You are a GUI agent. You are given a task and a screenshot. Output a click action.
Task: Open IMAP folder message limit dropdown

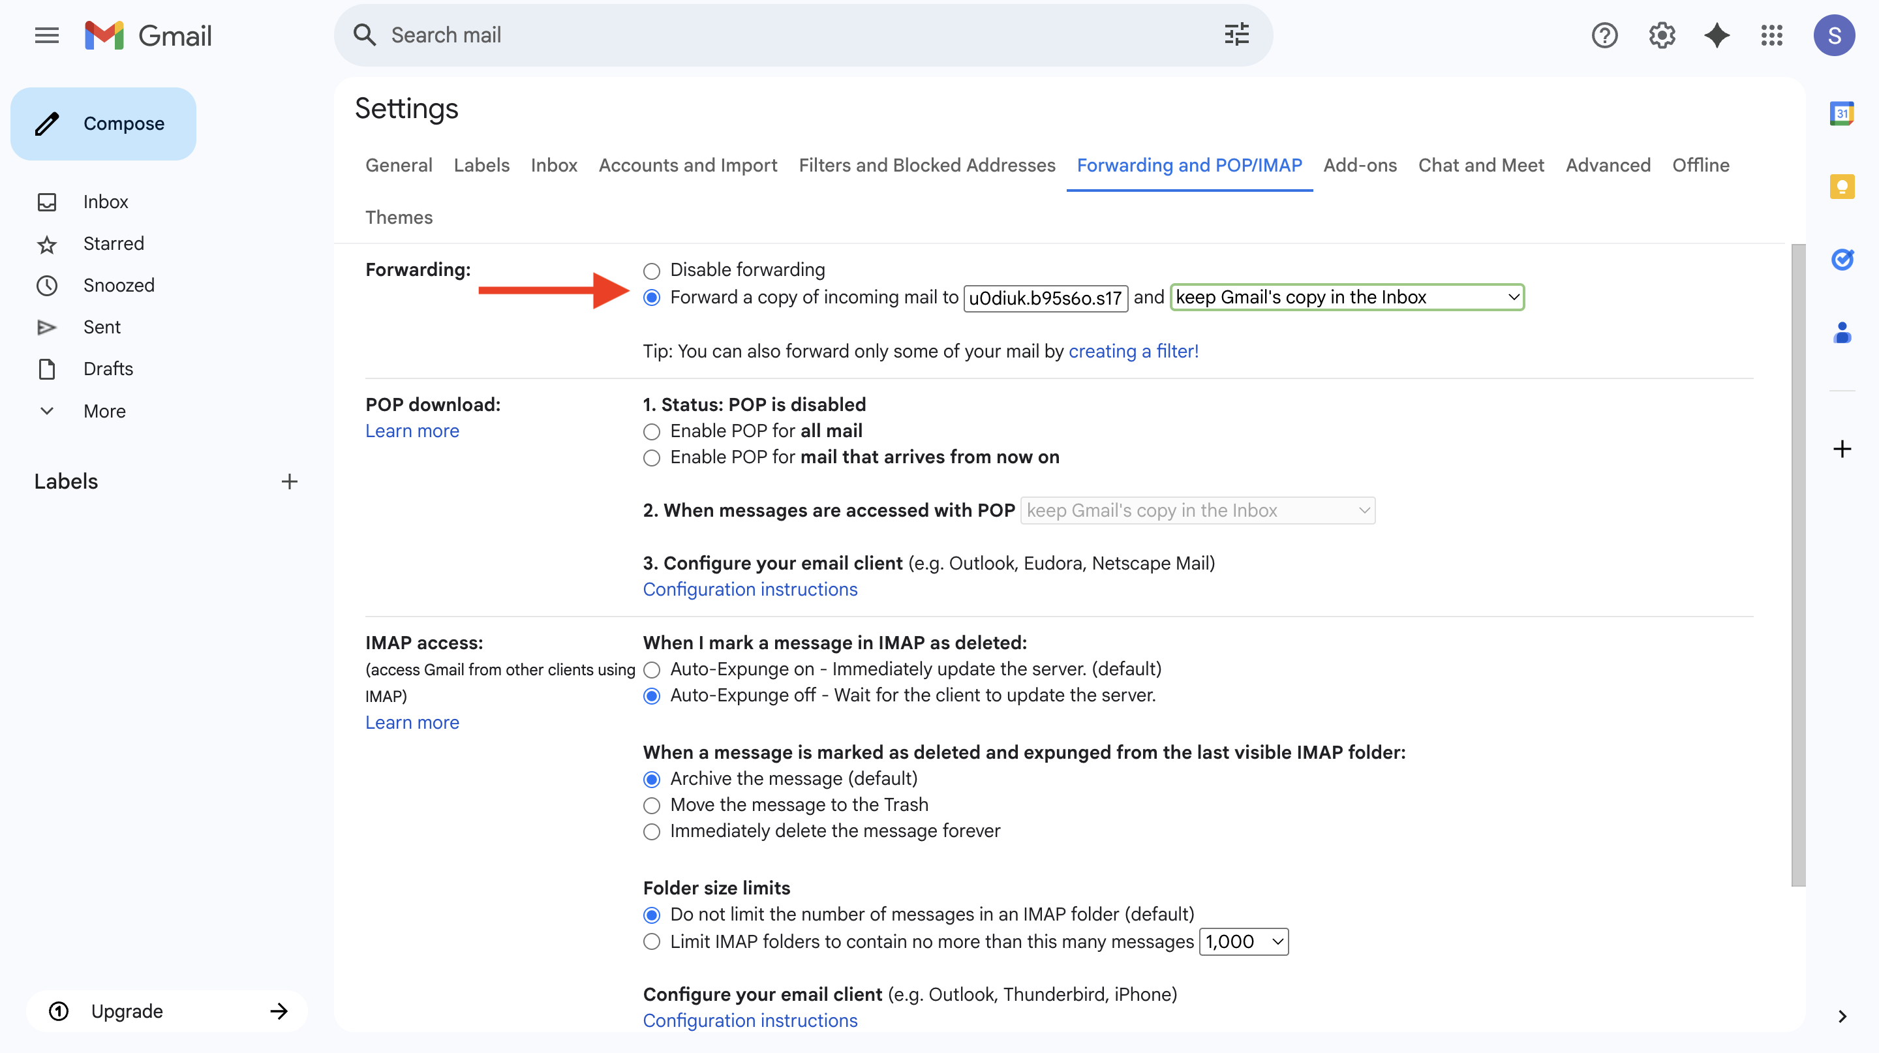pyautogui.click(x=1244, y=941)
